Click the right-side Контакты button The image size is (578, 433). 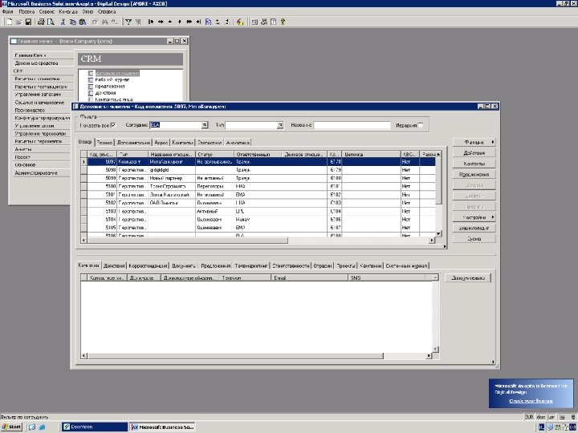(x=474, y=164)
